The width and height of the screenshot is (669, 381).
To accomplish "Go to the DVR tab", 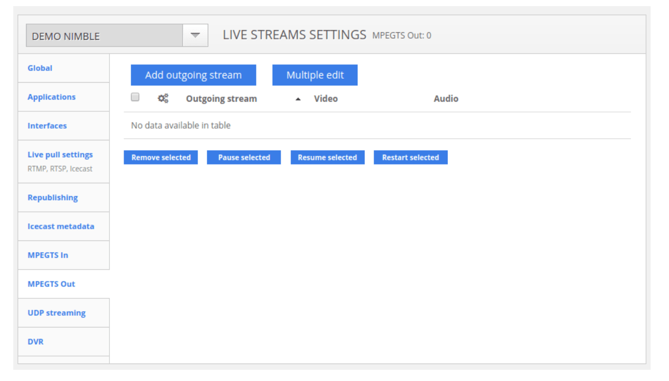I will [x=36, y=342].
